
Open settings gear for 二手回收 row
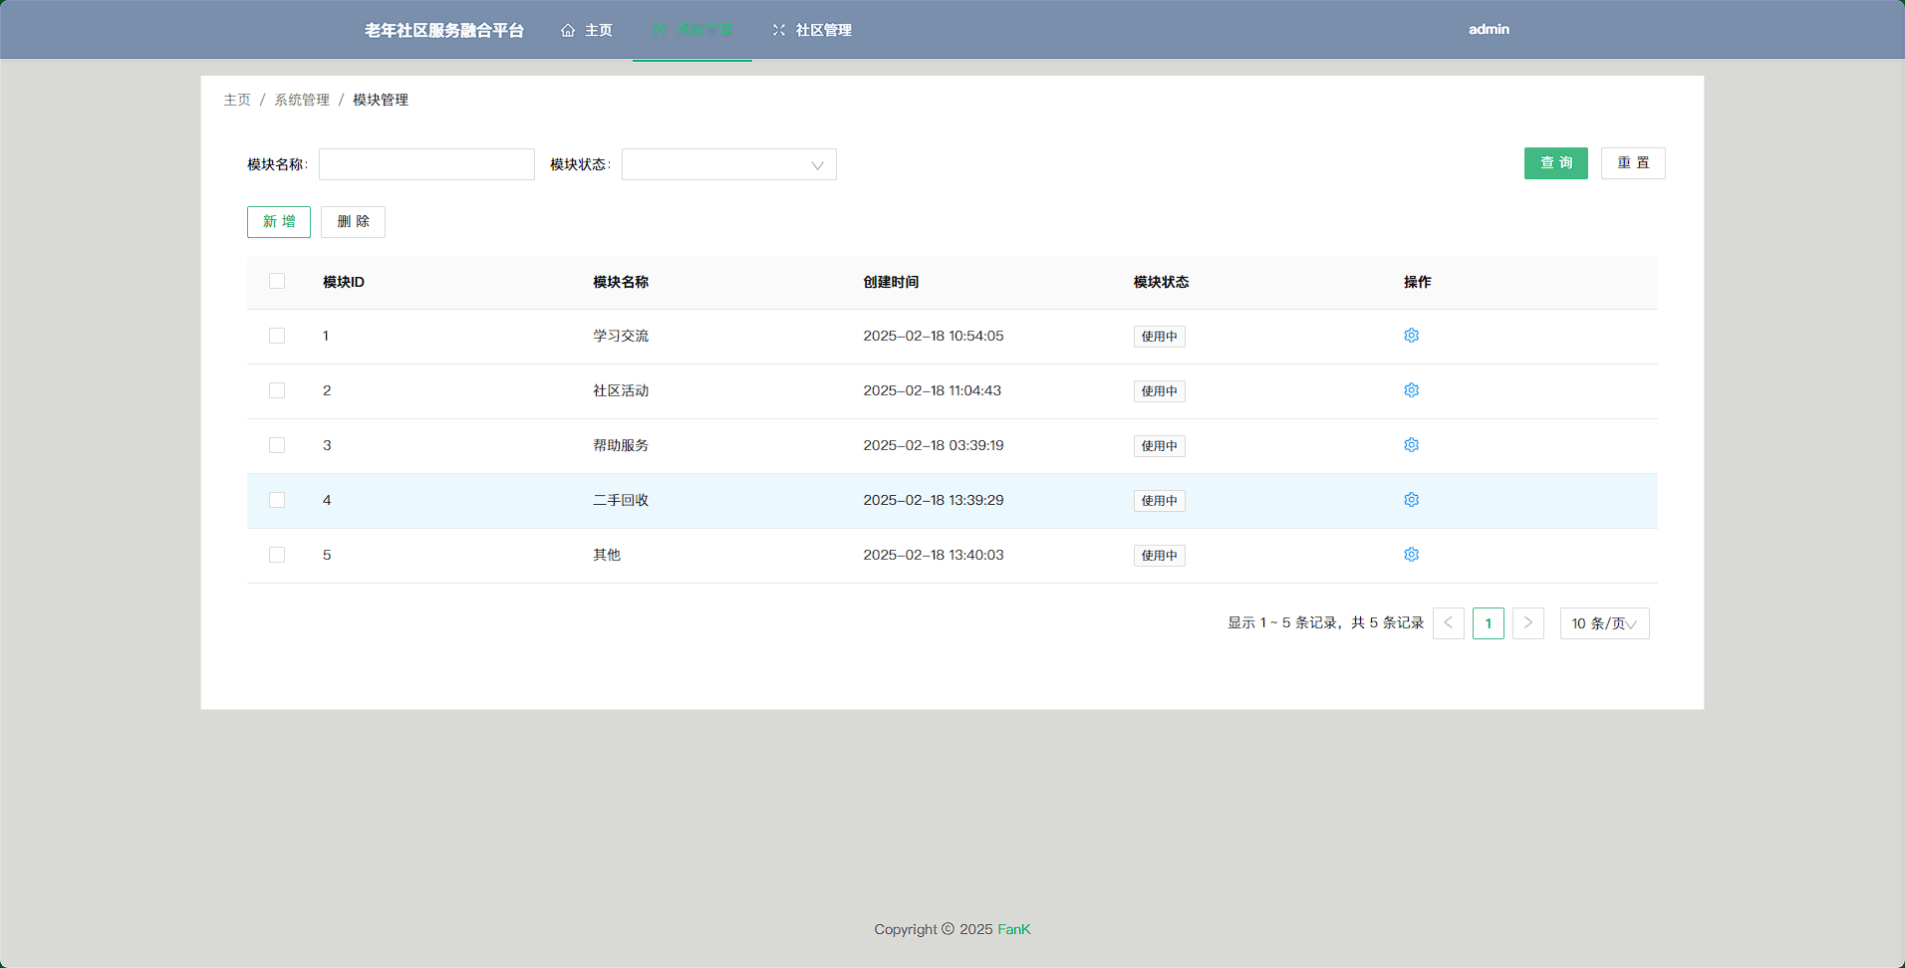(1411, 500)
